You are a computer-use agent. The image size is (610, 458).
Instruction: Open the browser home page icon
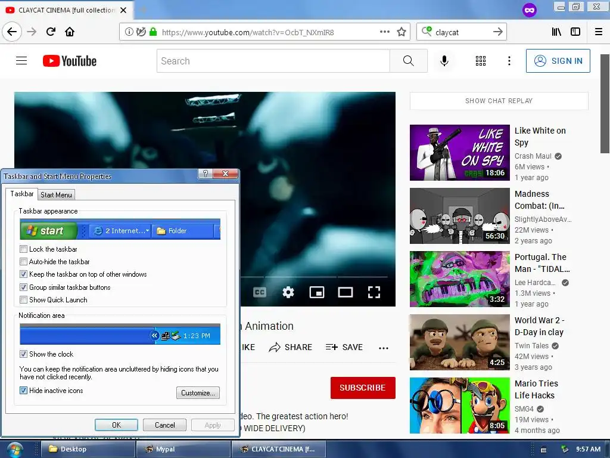coord(70,32)
